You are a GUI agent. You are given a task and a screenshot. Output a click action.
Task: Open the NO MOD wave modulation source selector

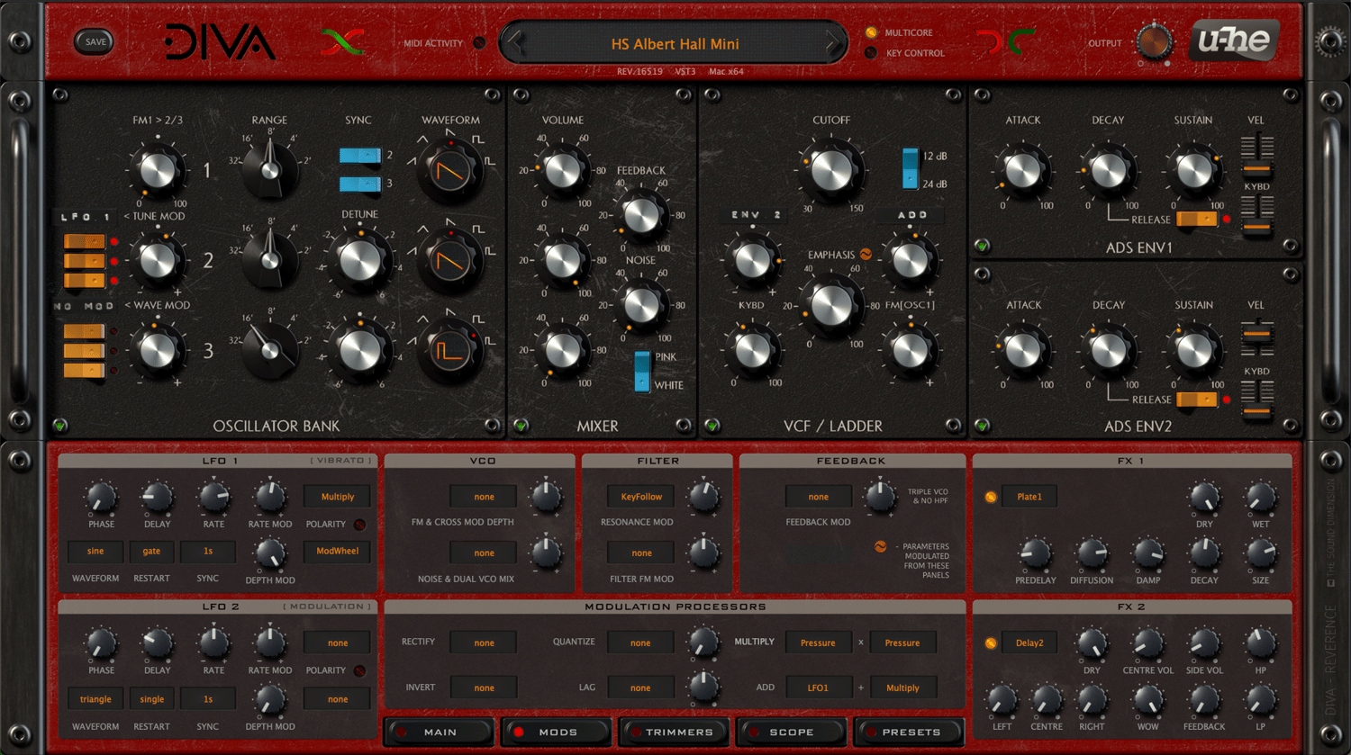tap(84, 306)
